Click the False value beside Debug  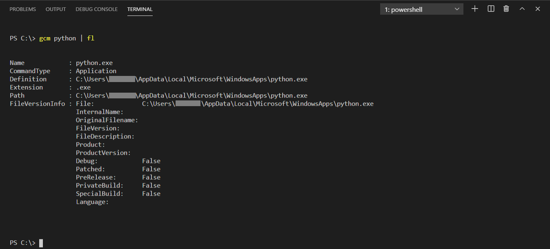(151, 161)
